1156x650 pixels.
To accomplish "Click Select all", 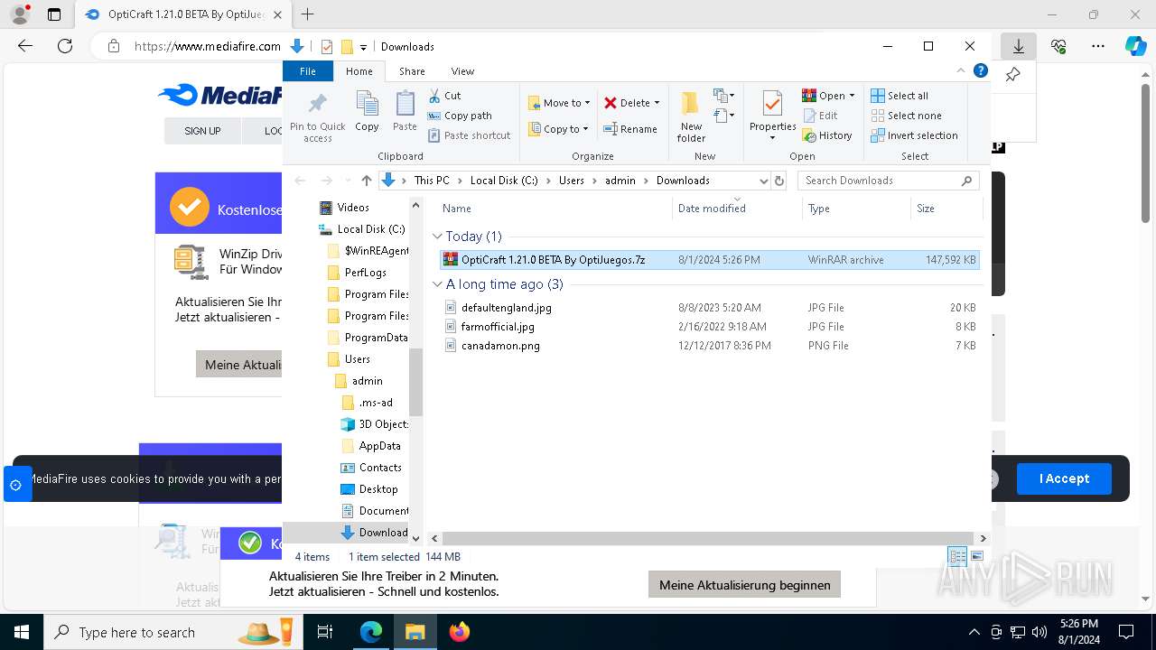I will coord(900,96).
